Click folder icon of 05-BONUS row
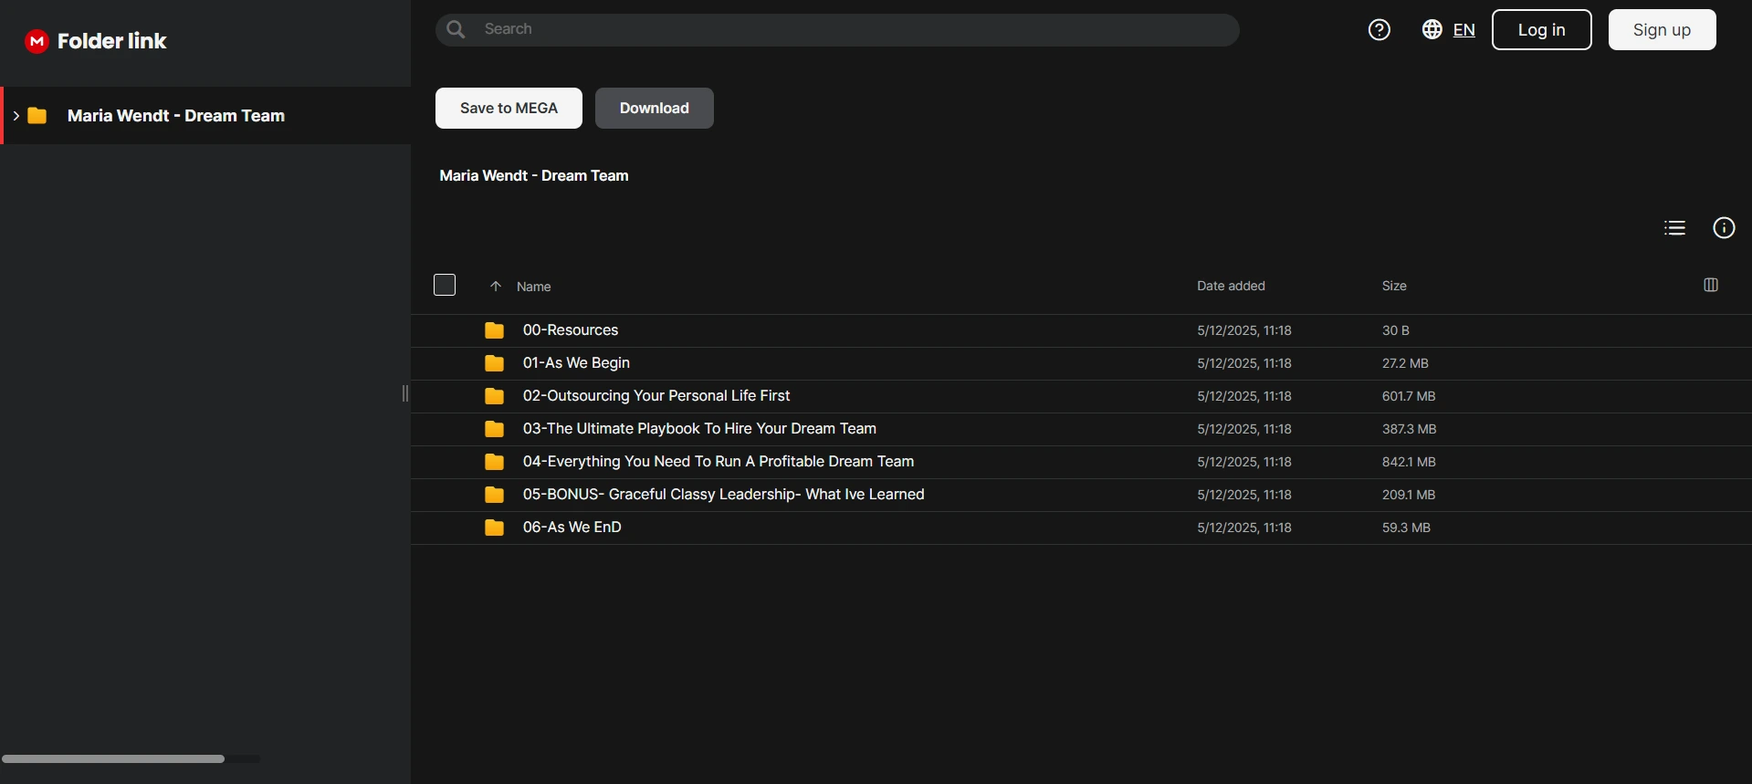1752x784 pixels. [x=494, y=495]
